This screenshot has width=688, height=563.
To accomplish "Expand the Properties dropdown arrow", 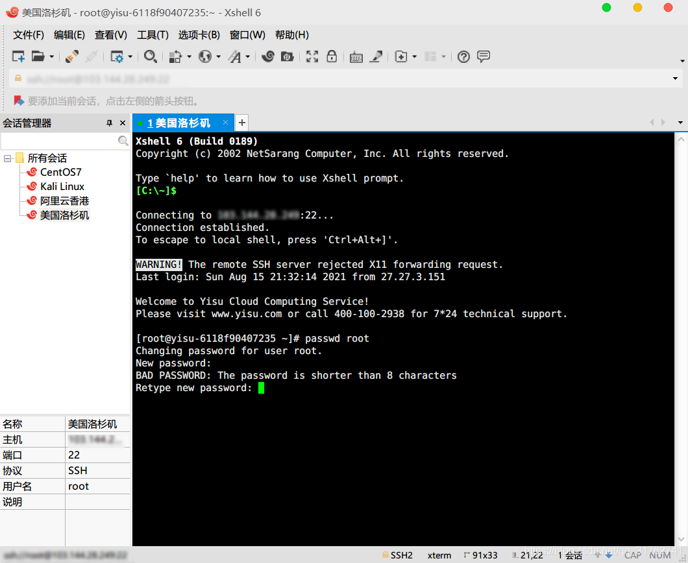I will 130,57.
